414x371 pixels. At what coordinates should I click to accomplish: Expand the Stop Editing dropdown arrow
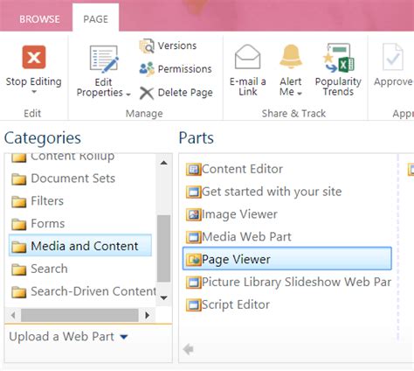pos(34,92)
